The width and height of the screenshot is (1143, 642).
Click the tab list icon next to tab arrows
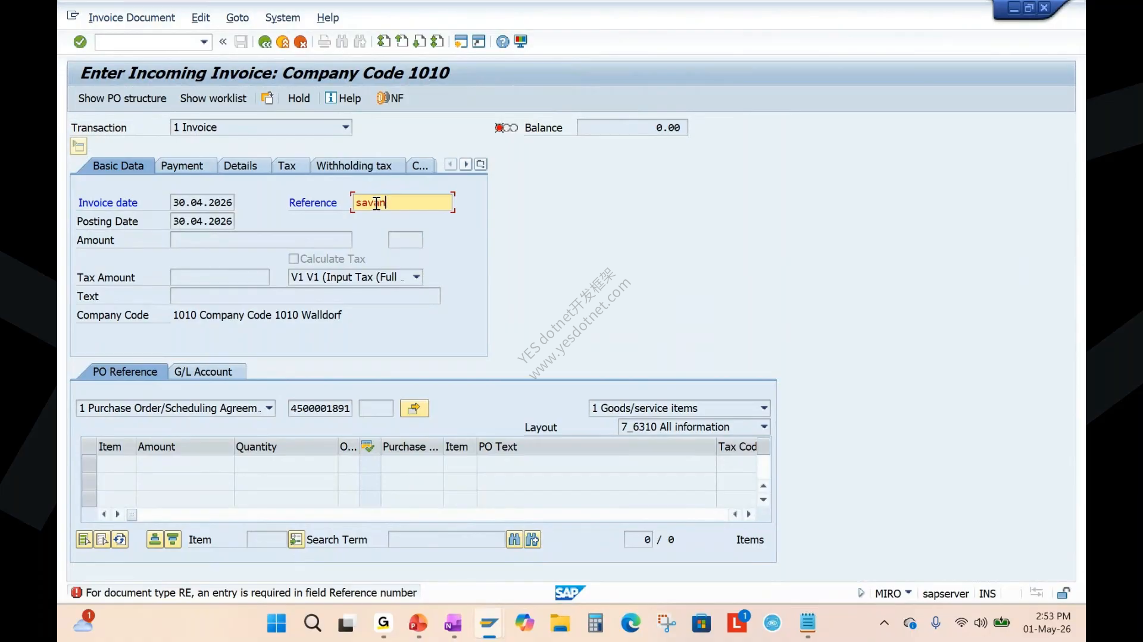[x=481, y=164]
